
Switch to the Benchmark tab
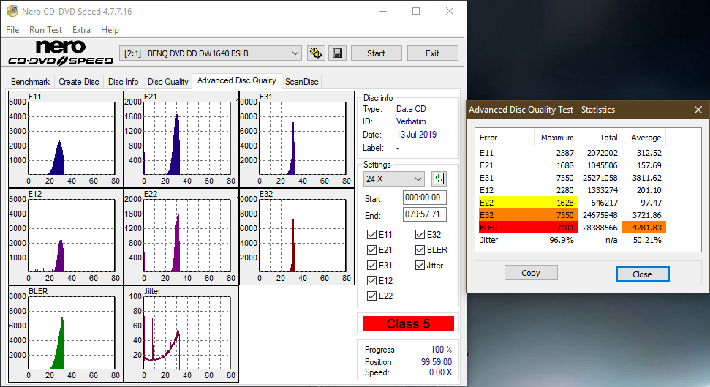[x=30, y=81]
